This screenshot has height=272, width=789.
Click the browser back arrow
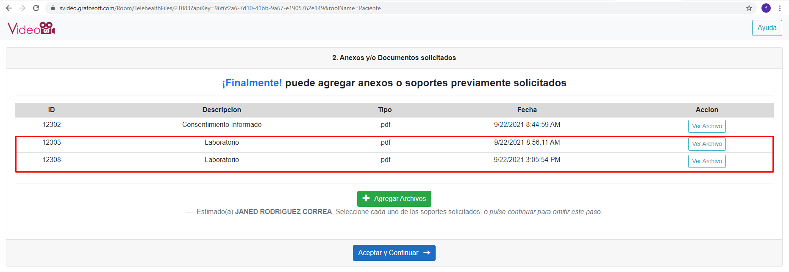coord(9,8)
